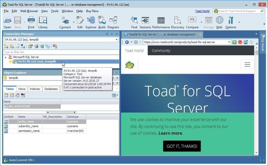This screenshot has width=268, height=166.
Task: Open the Compare tool
Action: click(x=192, y=22)
